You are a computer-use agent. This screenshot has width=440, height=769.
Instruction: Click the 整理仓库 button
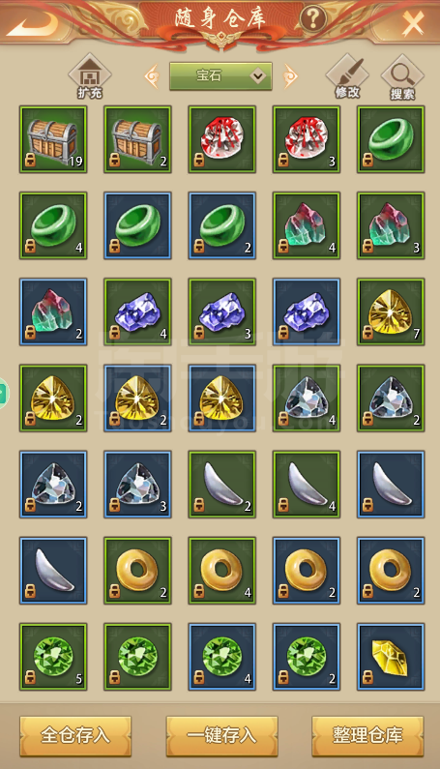(367, 735)
